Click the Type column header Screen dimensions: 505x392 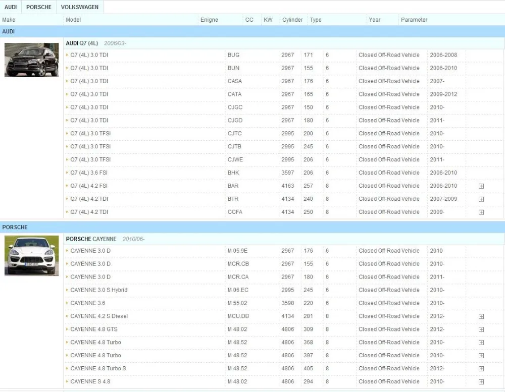click(x=316, y=20)
